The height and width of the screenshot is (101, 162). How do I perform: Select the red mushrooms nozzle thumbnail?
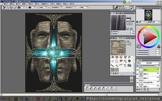(x=121, y=61)
